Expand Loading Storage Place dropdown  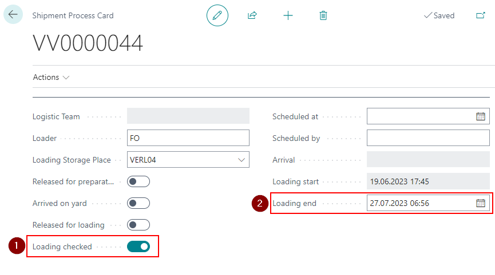[241, 160]
